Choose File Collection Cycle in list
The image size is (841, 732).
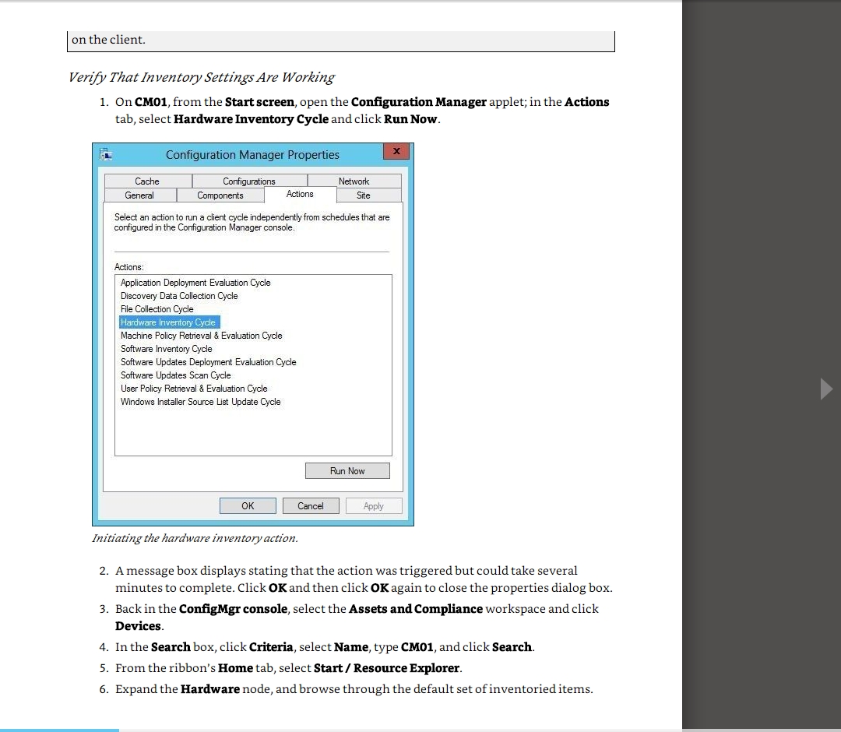157,309
